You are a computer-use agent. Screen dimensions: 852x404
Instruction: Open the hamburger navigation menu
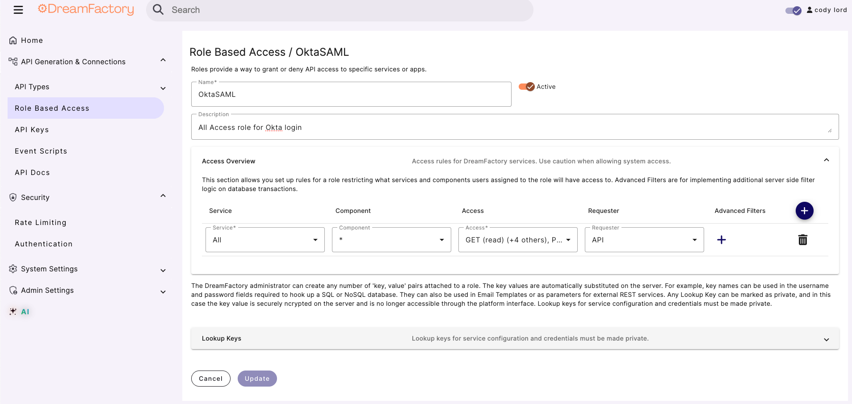(18, 9)
